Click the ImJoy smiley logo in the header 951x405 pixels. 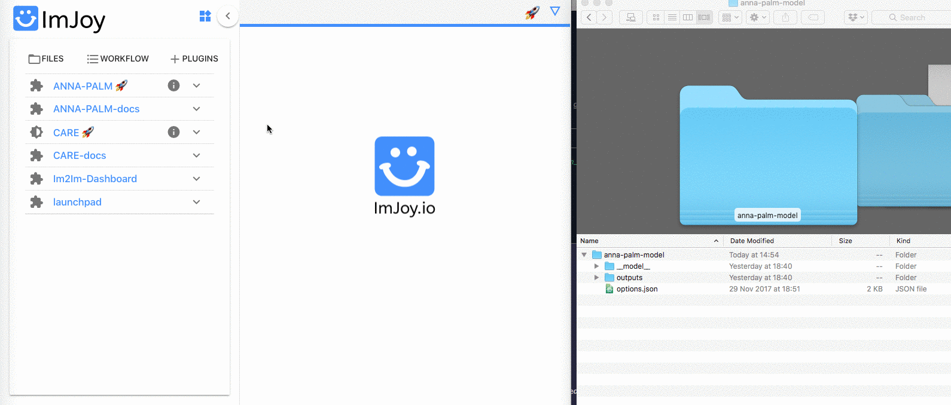tap(26, 19)
